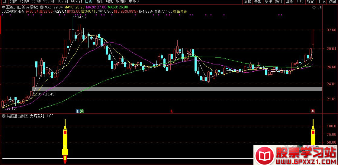Toggle the side panel layout icon
The image size is (338, 165).
(x=319, y=7)
